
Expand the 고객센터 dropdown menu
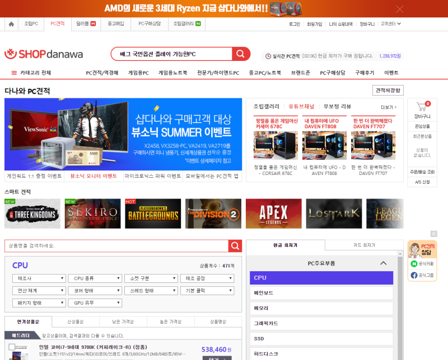[x=390, y=24]
